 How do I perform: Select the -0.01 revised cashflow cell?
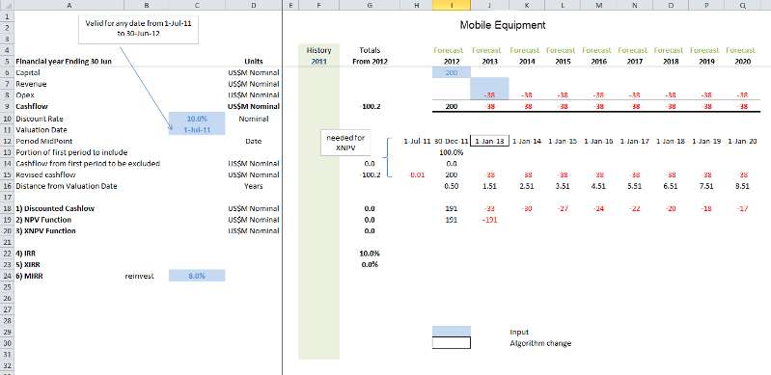(x=416, y=174)
